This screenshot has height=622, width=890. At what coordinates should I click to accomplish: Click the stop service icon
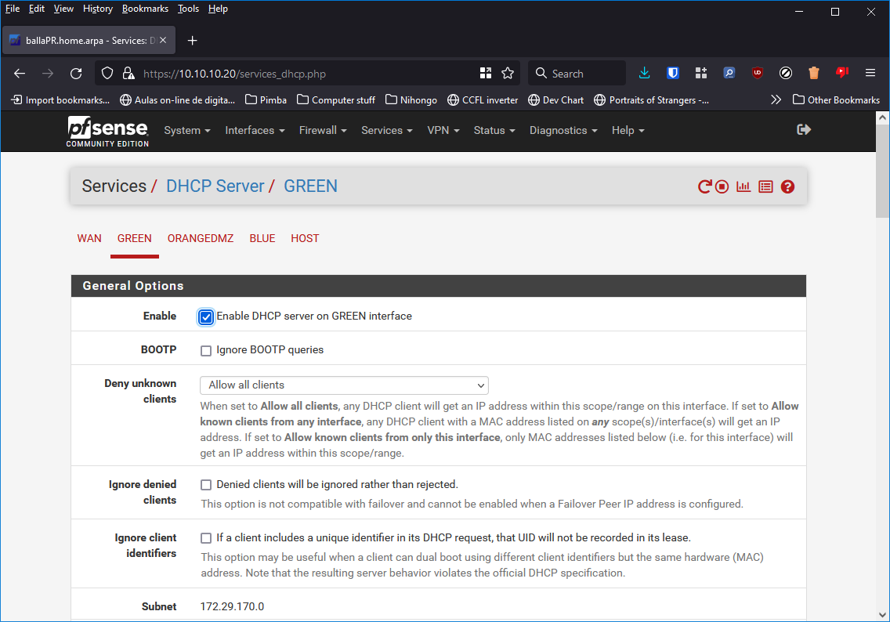722,186
